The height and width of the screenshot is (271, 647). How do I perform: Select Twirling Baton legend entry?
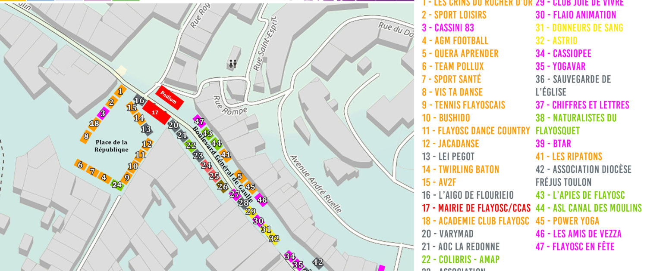(x=460, y=169)
